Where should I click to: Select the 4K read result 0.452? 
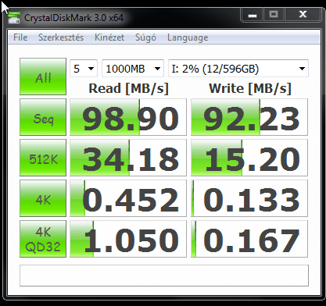(x=128, y=198)
